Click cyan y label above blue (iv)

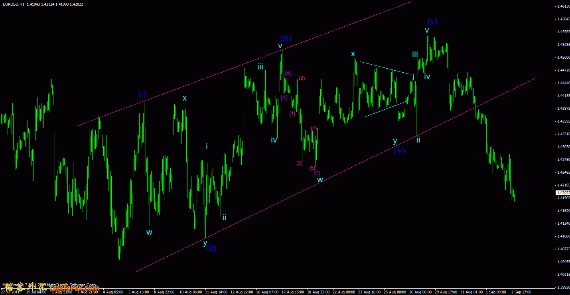(395, 141)
